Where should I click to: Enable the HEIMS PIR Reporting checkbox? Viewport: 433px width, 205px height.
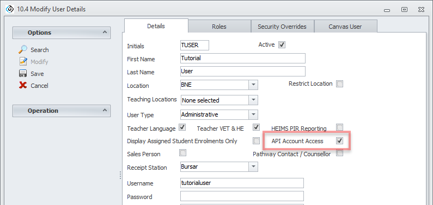(x=339, y=127)
